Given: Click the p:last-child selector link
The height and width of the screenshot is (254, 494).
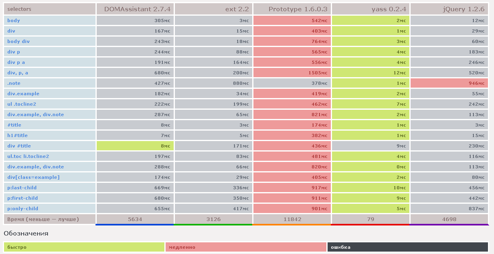Looking at the screenshot, I should tap(22, 188).
